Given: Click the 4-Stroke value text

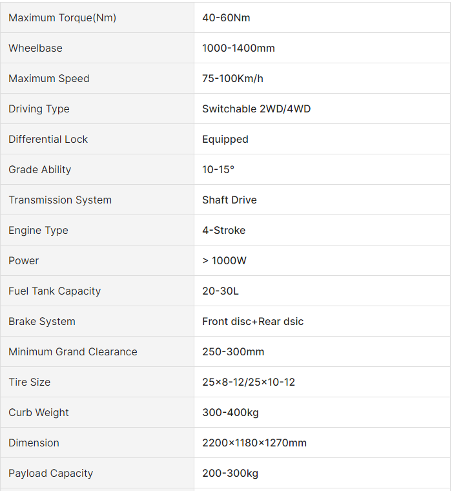Looking at the screenshot, I should (x=223, y=231).
